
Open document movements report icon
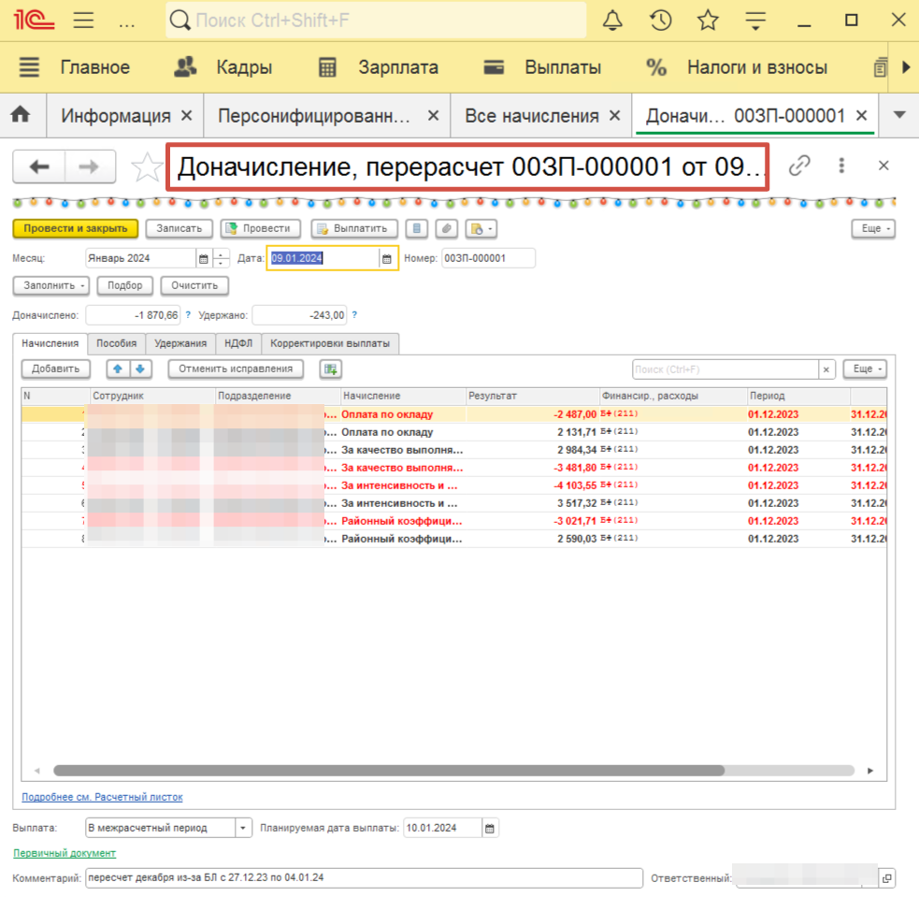coord(417,228)
